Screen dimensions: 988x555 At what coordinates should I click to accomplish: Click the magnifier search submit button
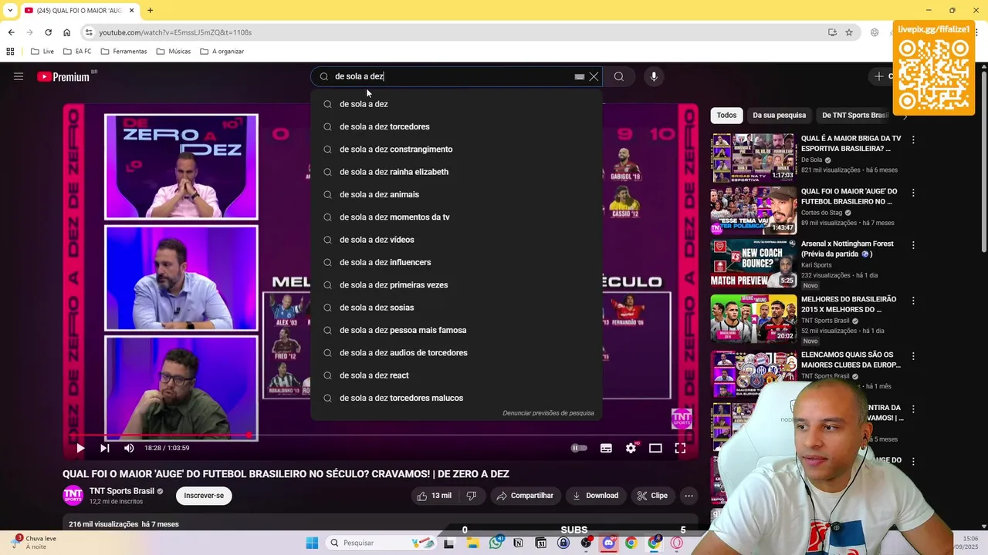[x=619, y=76]
